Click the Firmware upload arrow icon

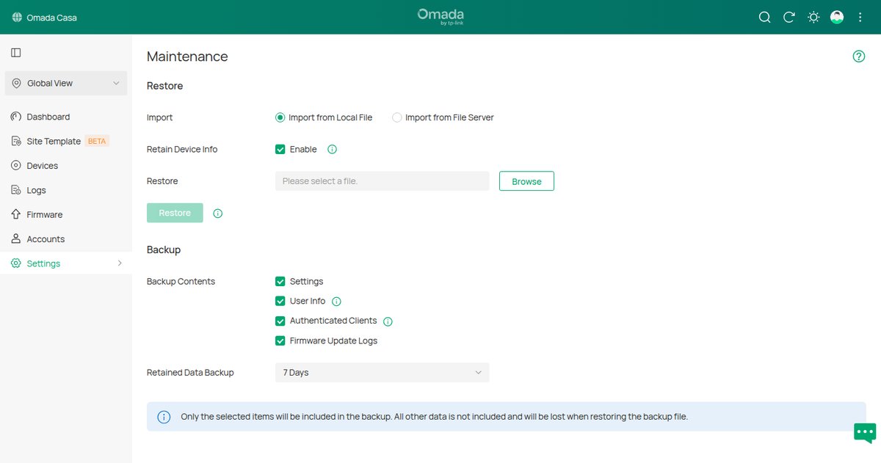coord(16,214)
